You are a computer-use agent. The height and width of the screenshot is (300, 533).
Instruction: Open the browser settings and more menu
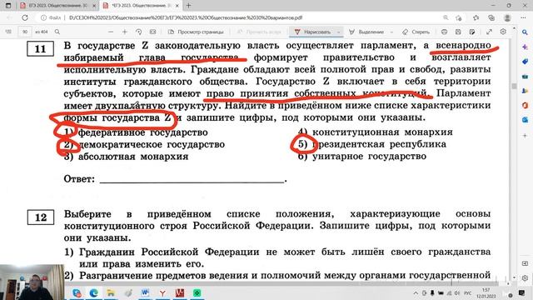(x=523, y=17)
